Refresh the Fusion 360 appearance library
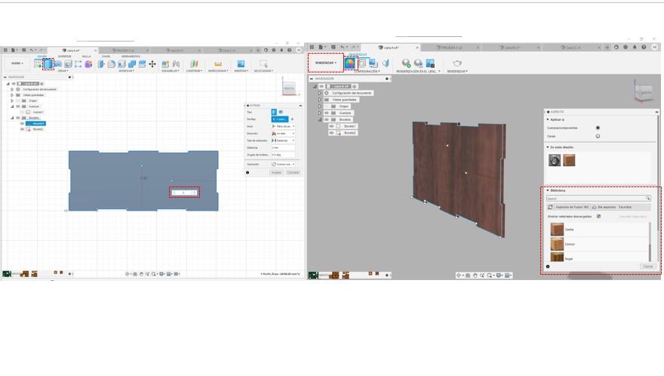The image size is (664, 376). click(550, 207)
